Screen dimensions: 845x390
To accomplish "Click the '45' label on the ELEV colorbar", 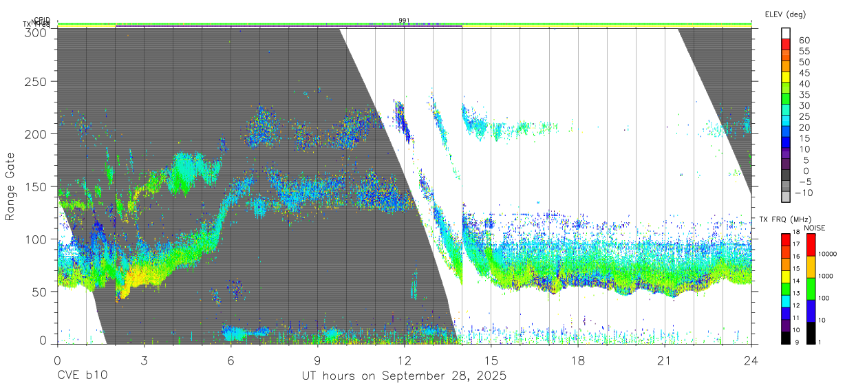I will [x=804, y=72].
